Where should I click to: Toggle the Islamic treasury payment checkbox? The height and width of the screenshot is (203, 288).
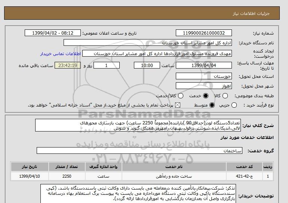click(x=177, y=105)
